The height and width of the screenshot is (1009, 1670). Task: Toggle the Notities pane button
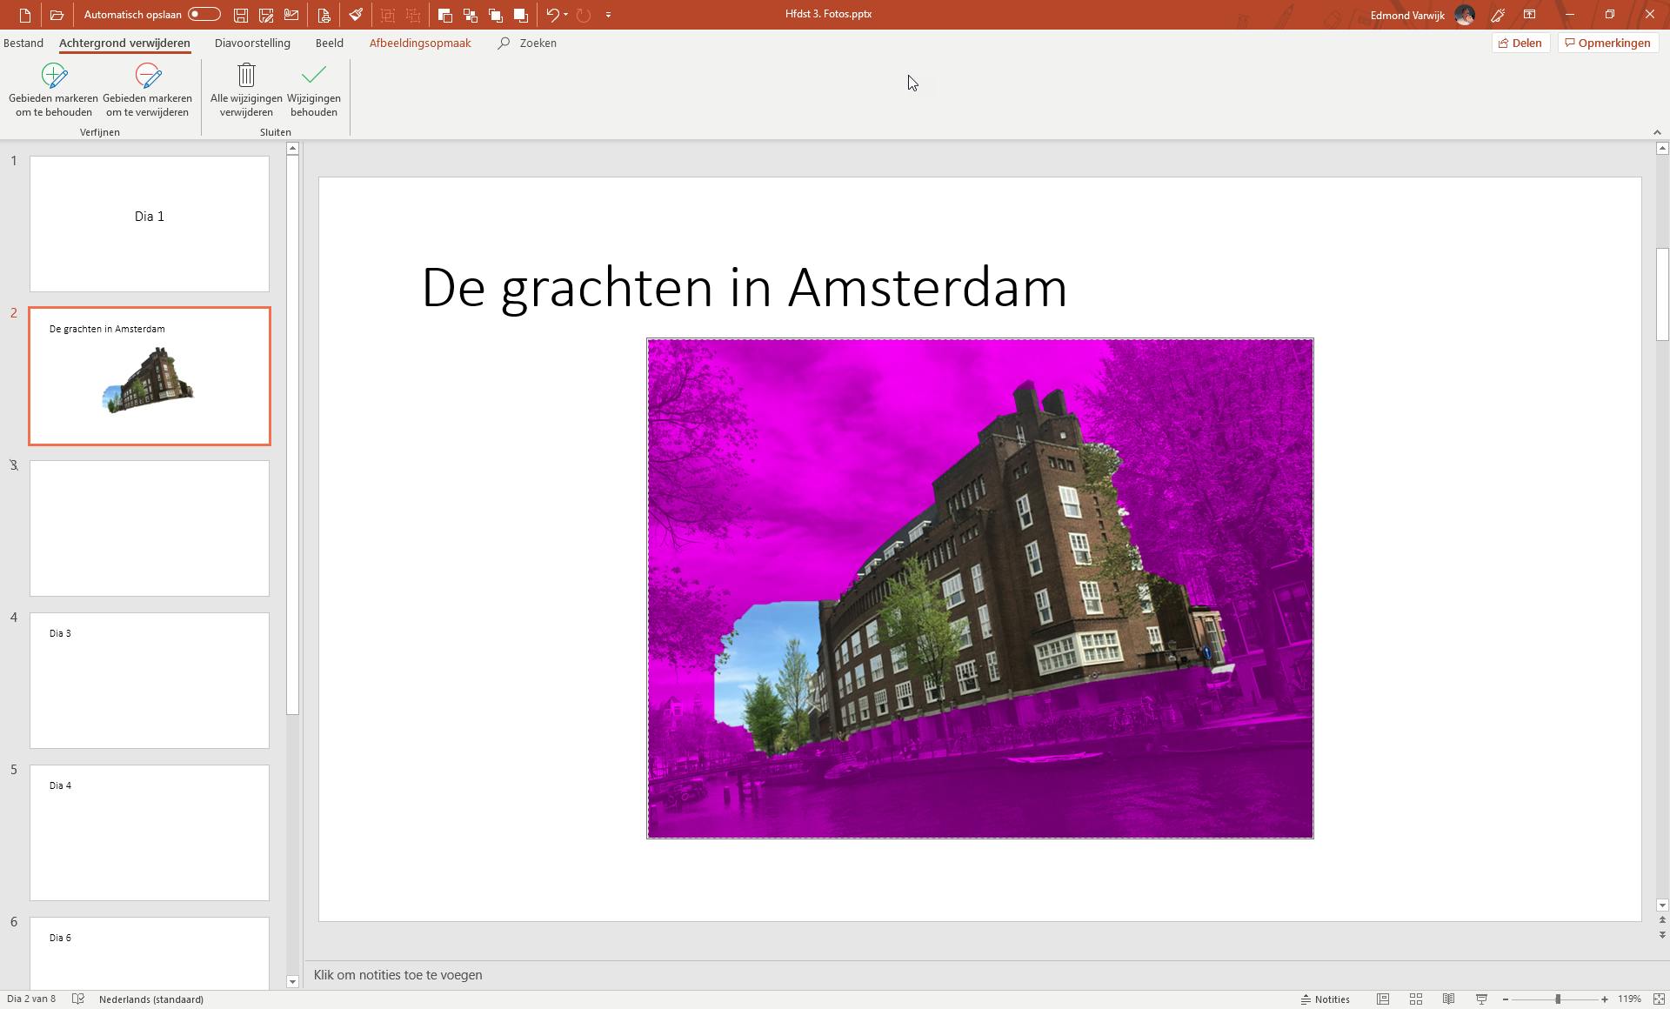[1326, 999]
